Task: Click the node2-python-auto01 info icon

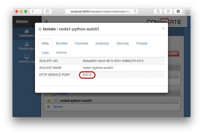Action: (56, 101)
